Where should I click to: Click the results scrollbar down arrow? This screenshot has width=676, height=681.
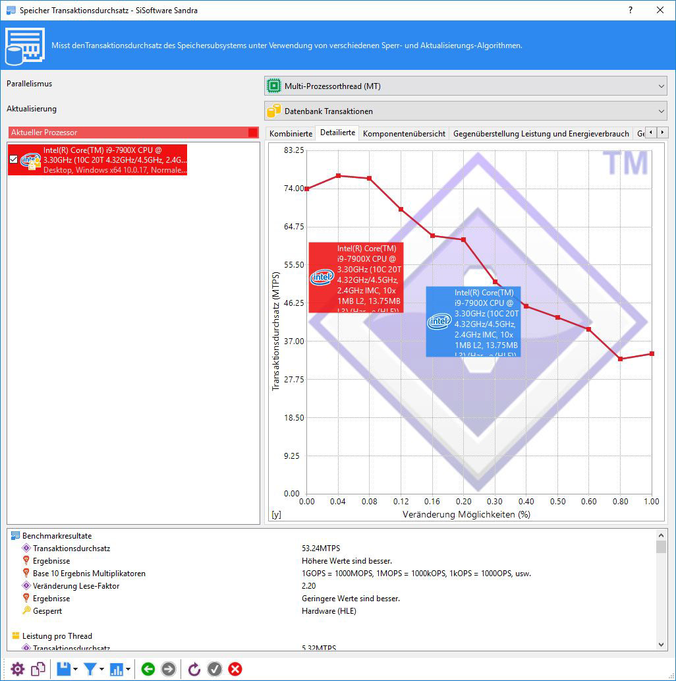pos(662,645)
